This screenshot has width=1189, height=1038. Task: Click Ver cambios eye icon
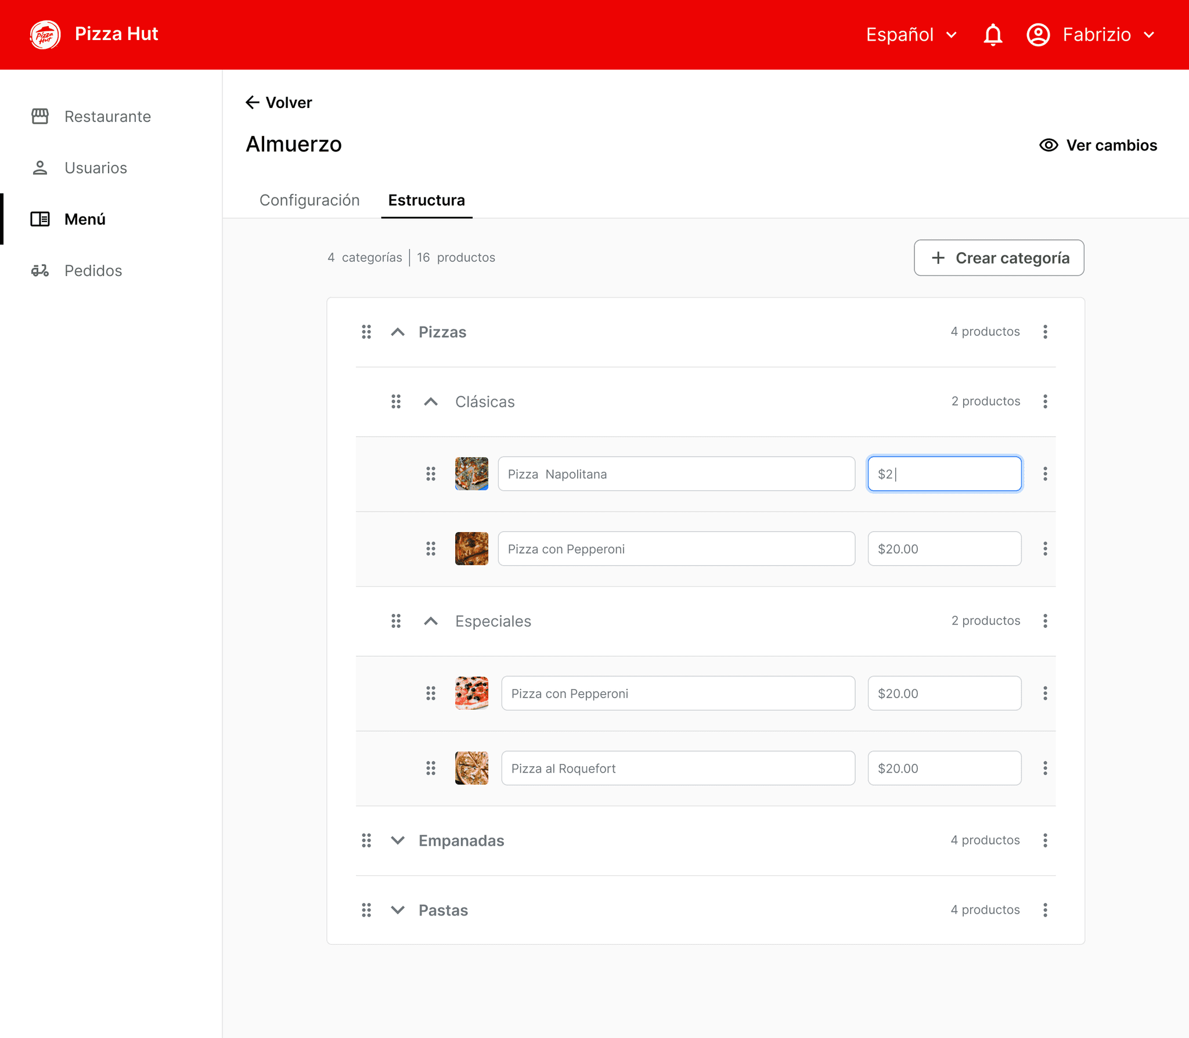click(1049, 145)
